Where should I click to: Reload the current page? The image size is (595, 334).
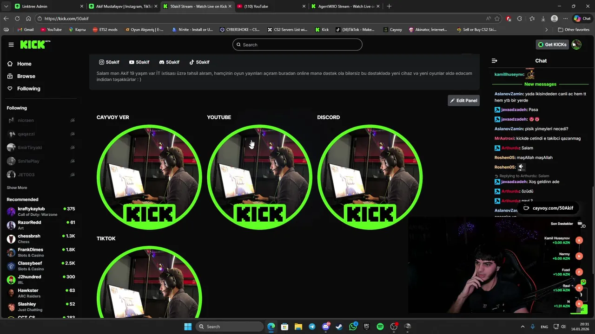tap(17, 19)
